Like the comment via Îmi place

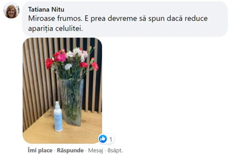[x=40, y=150]
